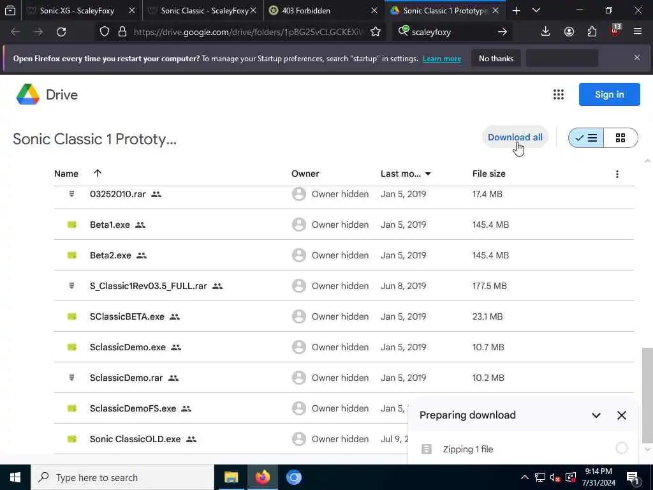The height and width of the screenshot is (490, 653).
Task: Open the blue circular browser in the taskbar
Action: point(293,477)
